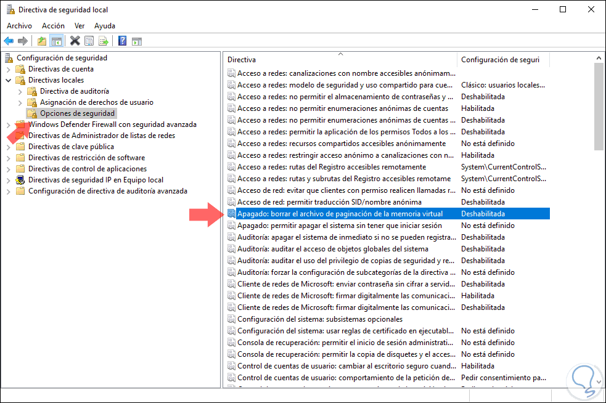This screenshot has height=403, width=606.
Task: Select Directivas de Administrador de listas de redes
Action: pos(102,136)
